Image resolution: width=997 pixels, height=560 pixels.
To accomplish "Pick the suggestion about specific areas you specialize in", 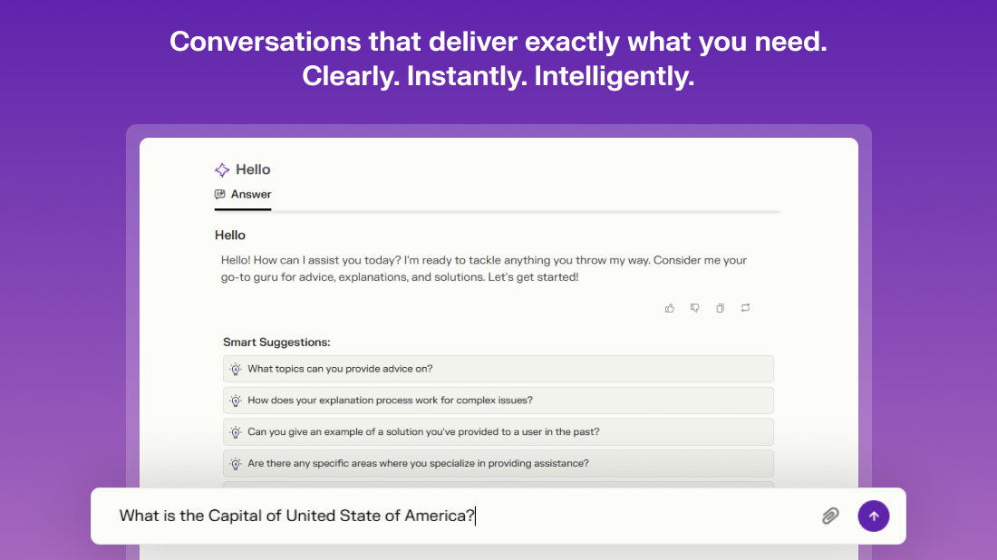I will click(x=498, y=463).
